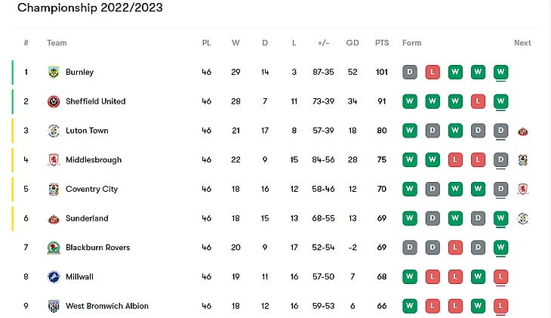
Task: Click Millwall's most recent L form badge
Action: click(500, 277)
